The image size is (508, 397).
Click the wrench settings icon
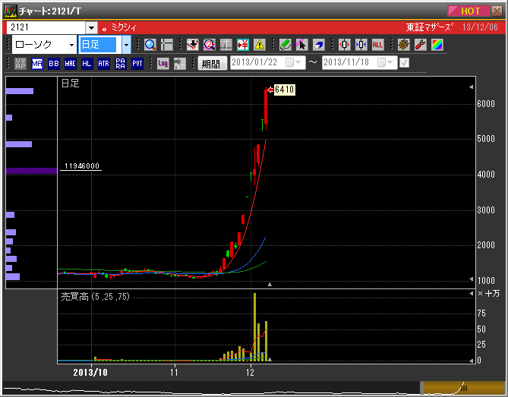point(420,45)
